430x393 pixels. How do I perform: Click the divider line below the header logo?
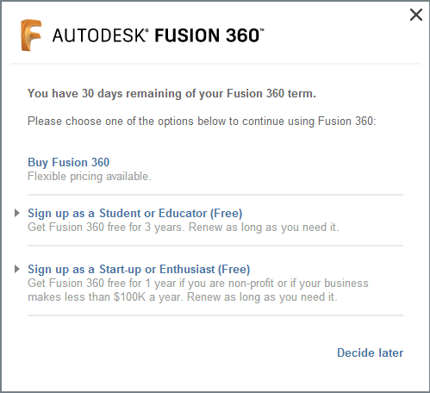[x=215, y=64]
